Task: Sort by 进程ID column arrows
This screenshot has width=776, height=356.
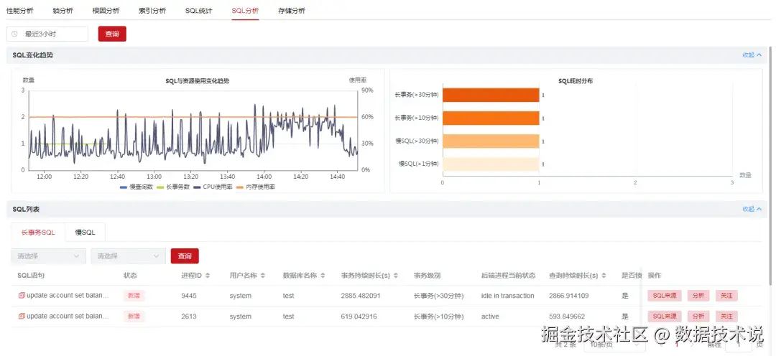Action: pos(208,276)
